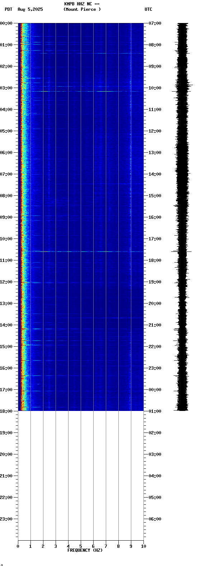Click the date 'Aug 5,2025'
This screenshot has width=198, height=569.
[x=30, y=9]
